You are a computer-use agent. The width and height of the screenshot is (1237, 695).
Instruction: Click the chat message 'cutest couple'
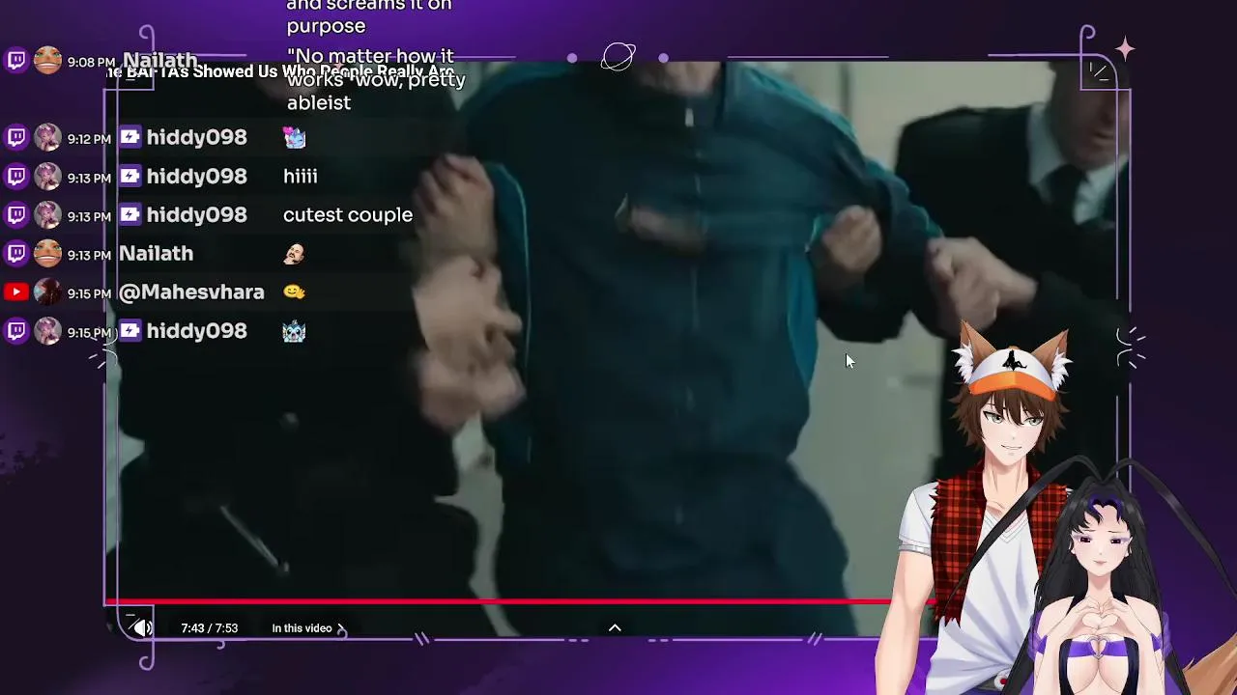[348, 214]
